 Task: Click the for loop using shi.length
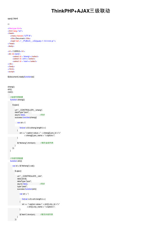pos(34,199)
